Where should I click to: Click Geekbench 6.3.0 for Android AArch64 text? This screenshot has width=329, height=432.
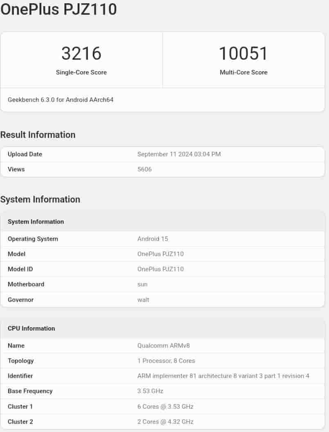(60, 100)
